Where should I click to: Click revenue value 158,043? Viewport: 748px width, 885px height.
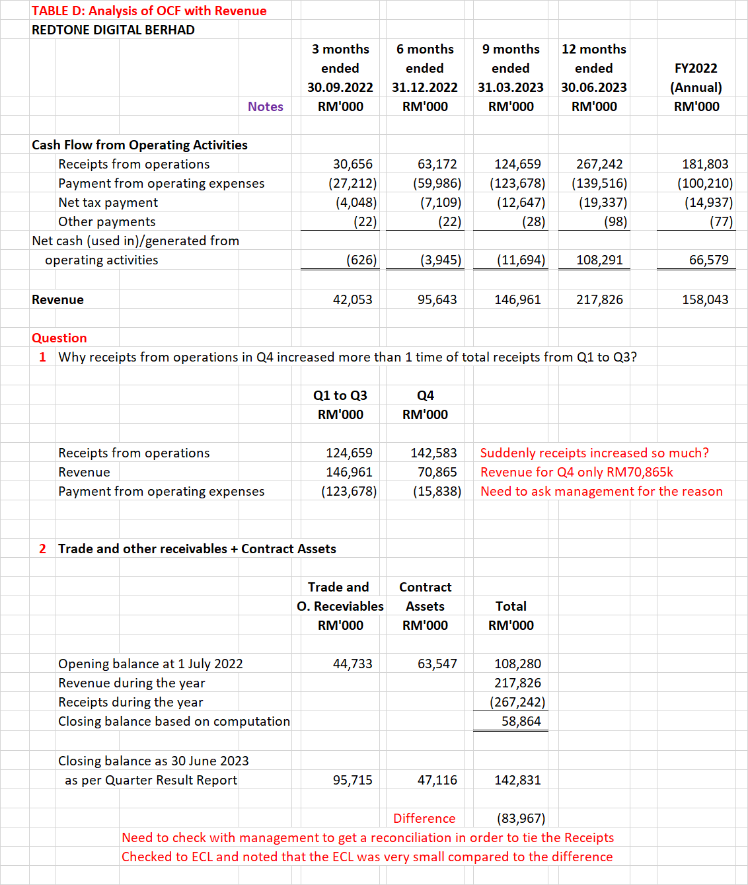705,299
